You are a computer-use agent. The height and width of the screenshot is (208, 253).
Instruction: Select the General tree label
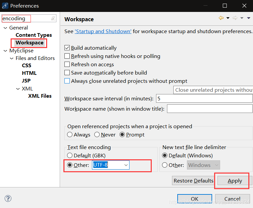pyautogui.click(x=19, y=28)
